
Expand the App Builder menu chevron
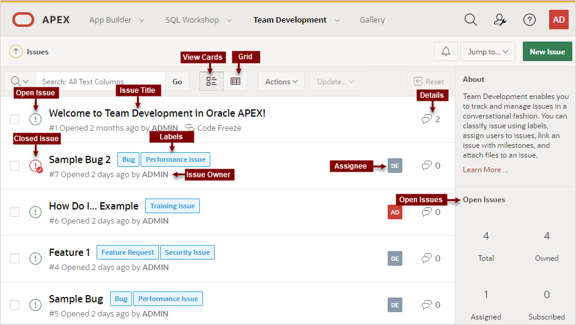[x=142, y=20]
